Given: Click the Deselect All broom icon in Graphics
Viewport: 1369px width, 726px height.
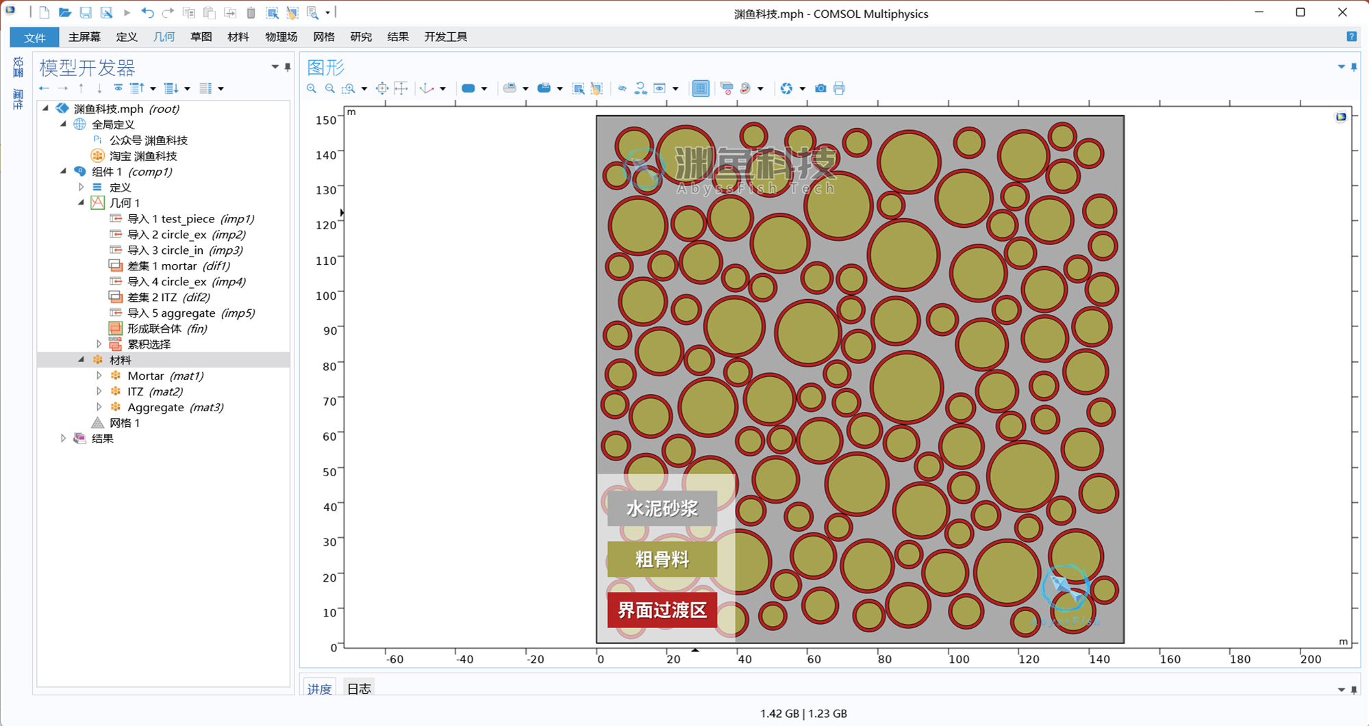Looking at the screenshot, I should coord(597,88).
